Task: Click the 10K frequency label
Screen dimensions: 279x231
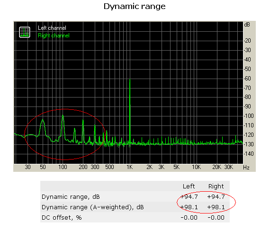Action: pyautogui.click(x=196, y=167)
